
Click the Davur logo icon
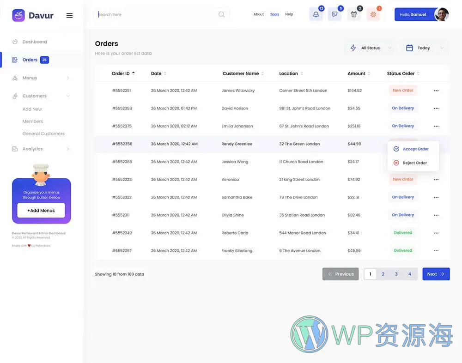coord(18,15)
